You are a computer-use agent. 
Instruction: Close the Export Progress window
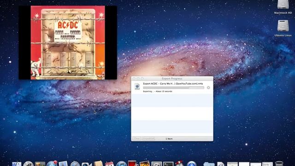[x=134, y=78]
